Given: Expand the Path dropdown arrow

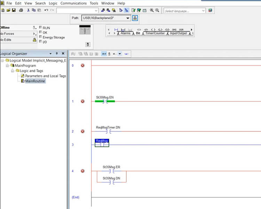Looking at the screenshot, I should 128,18.
